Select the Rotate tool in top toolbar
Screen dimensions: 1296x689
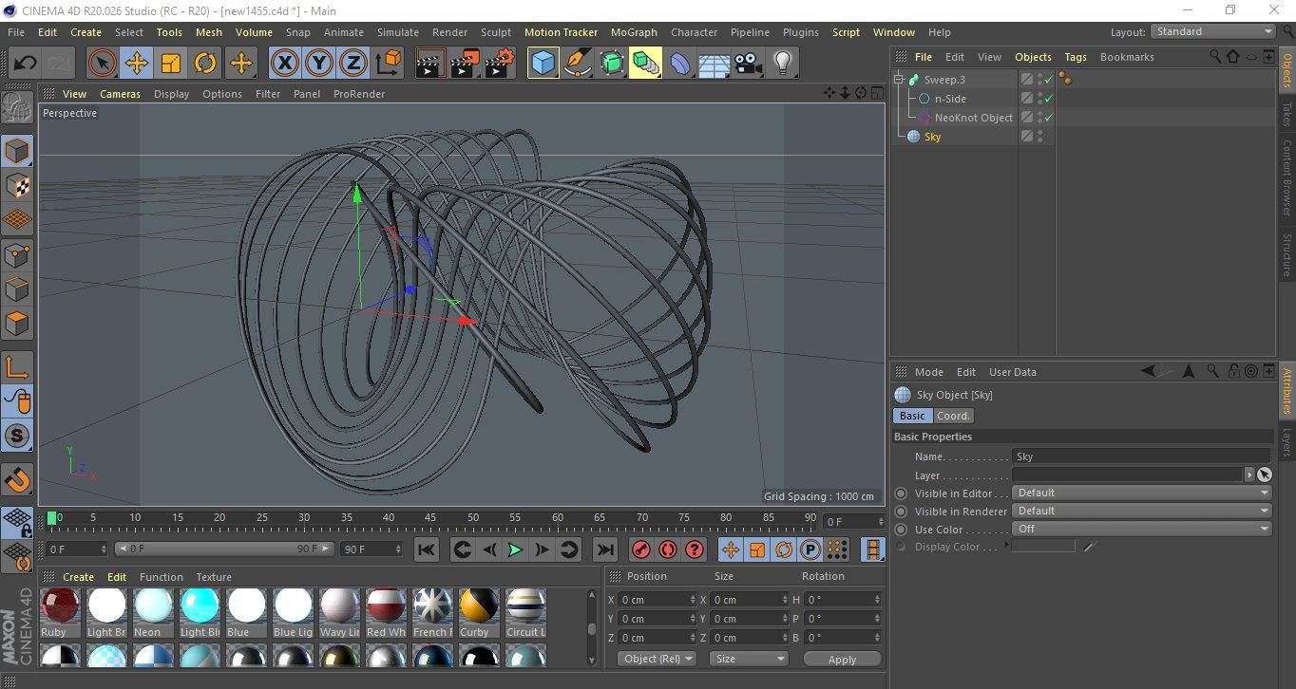tap(205, 64)
